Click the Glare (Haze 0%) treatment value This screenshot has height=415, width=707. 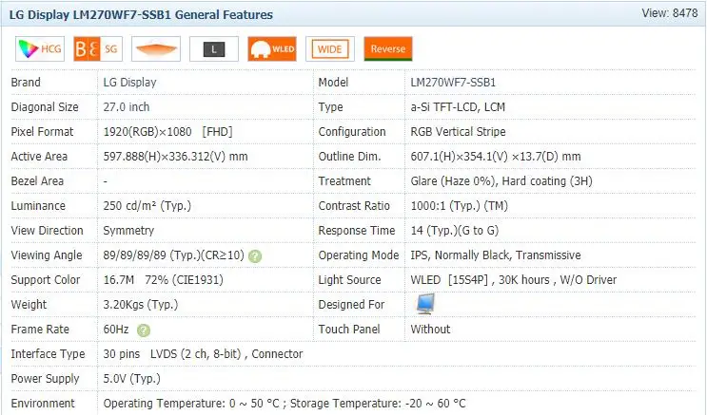pos(501,181)
